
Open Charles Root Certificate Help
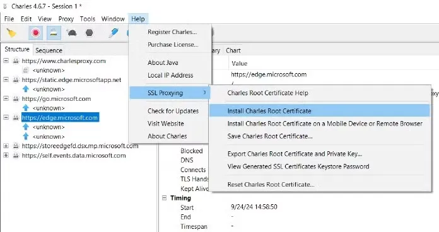point(319,93)
